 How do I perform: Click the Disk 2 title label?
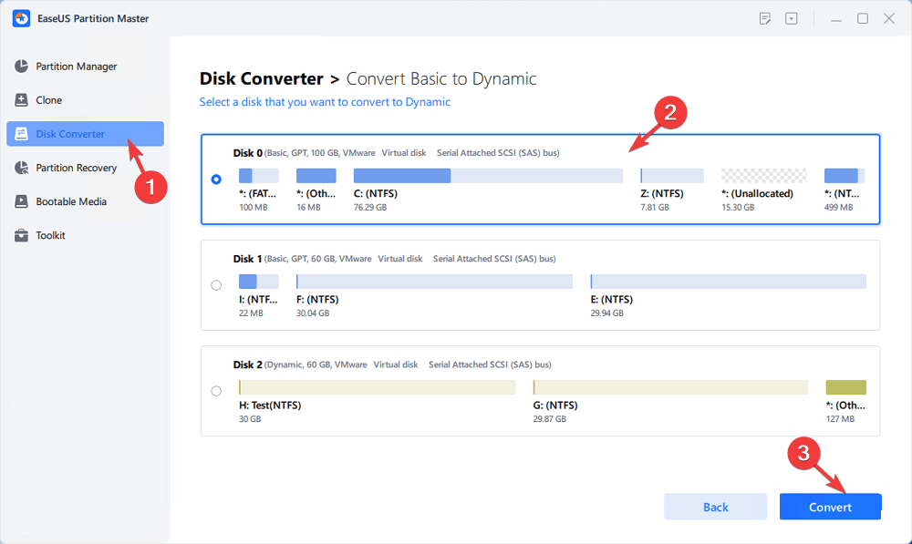[x=247, y=364]
